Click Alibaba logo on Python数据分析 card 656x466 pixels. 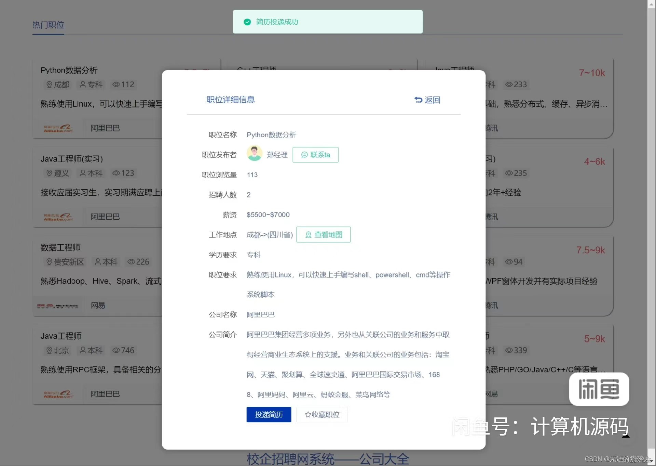pyautogui.click(x=58, y=128)
